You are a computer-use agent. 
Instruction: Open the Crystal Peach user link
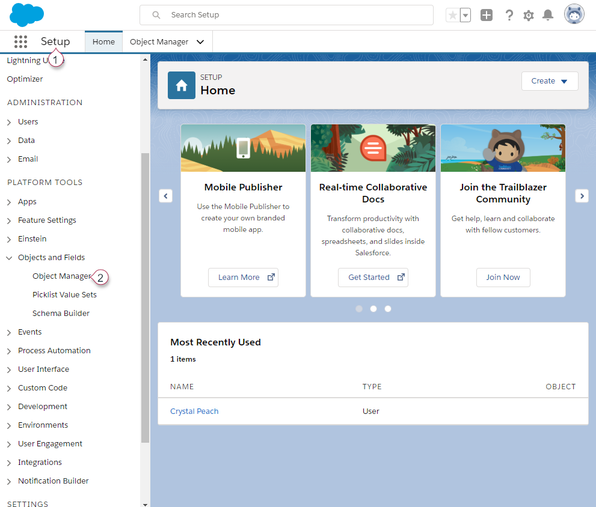coord(194,411)
